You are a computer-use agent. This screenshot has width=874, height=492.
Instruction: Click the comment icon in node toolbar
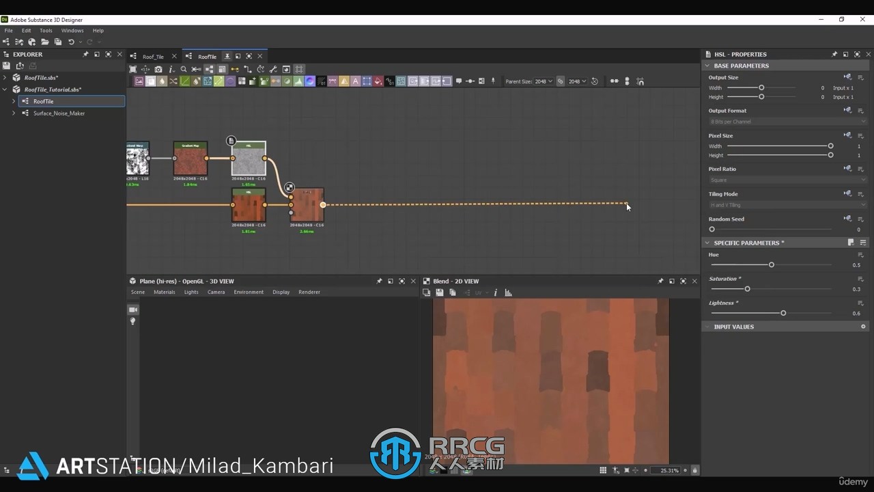pos(459,81)
